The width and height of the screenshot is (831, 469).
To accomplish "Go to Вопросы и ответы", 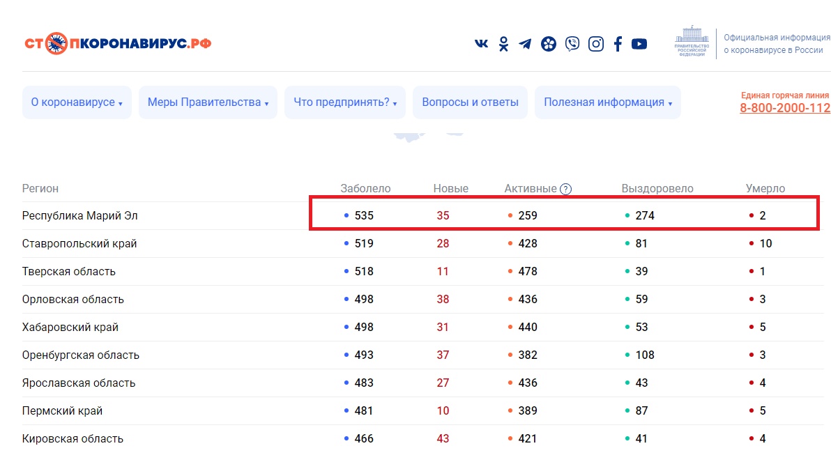I will click(470, 102).
